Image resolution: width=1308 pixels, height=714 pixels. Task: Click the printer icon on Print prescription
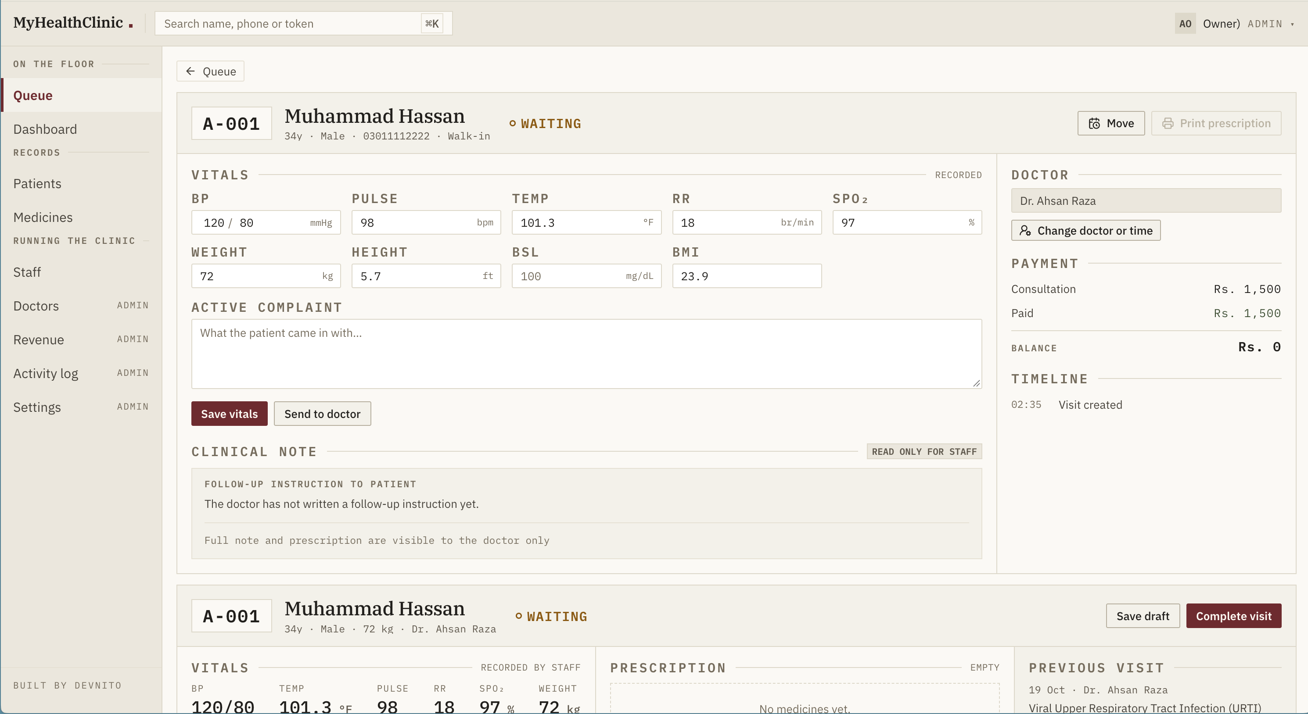[1168, 123]
